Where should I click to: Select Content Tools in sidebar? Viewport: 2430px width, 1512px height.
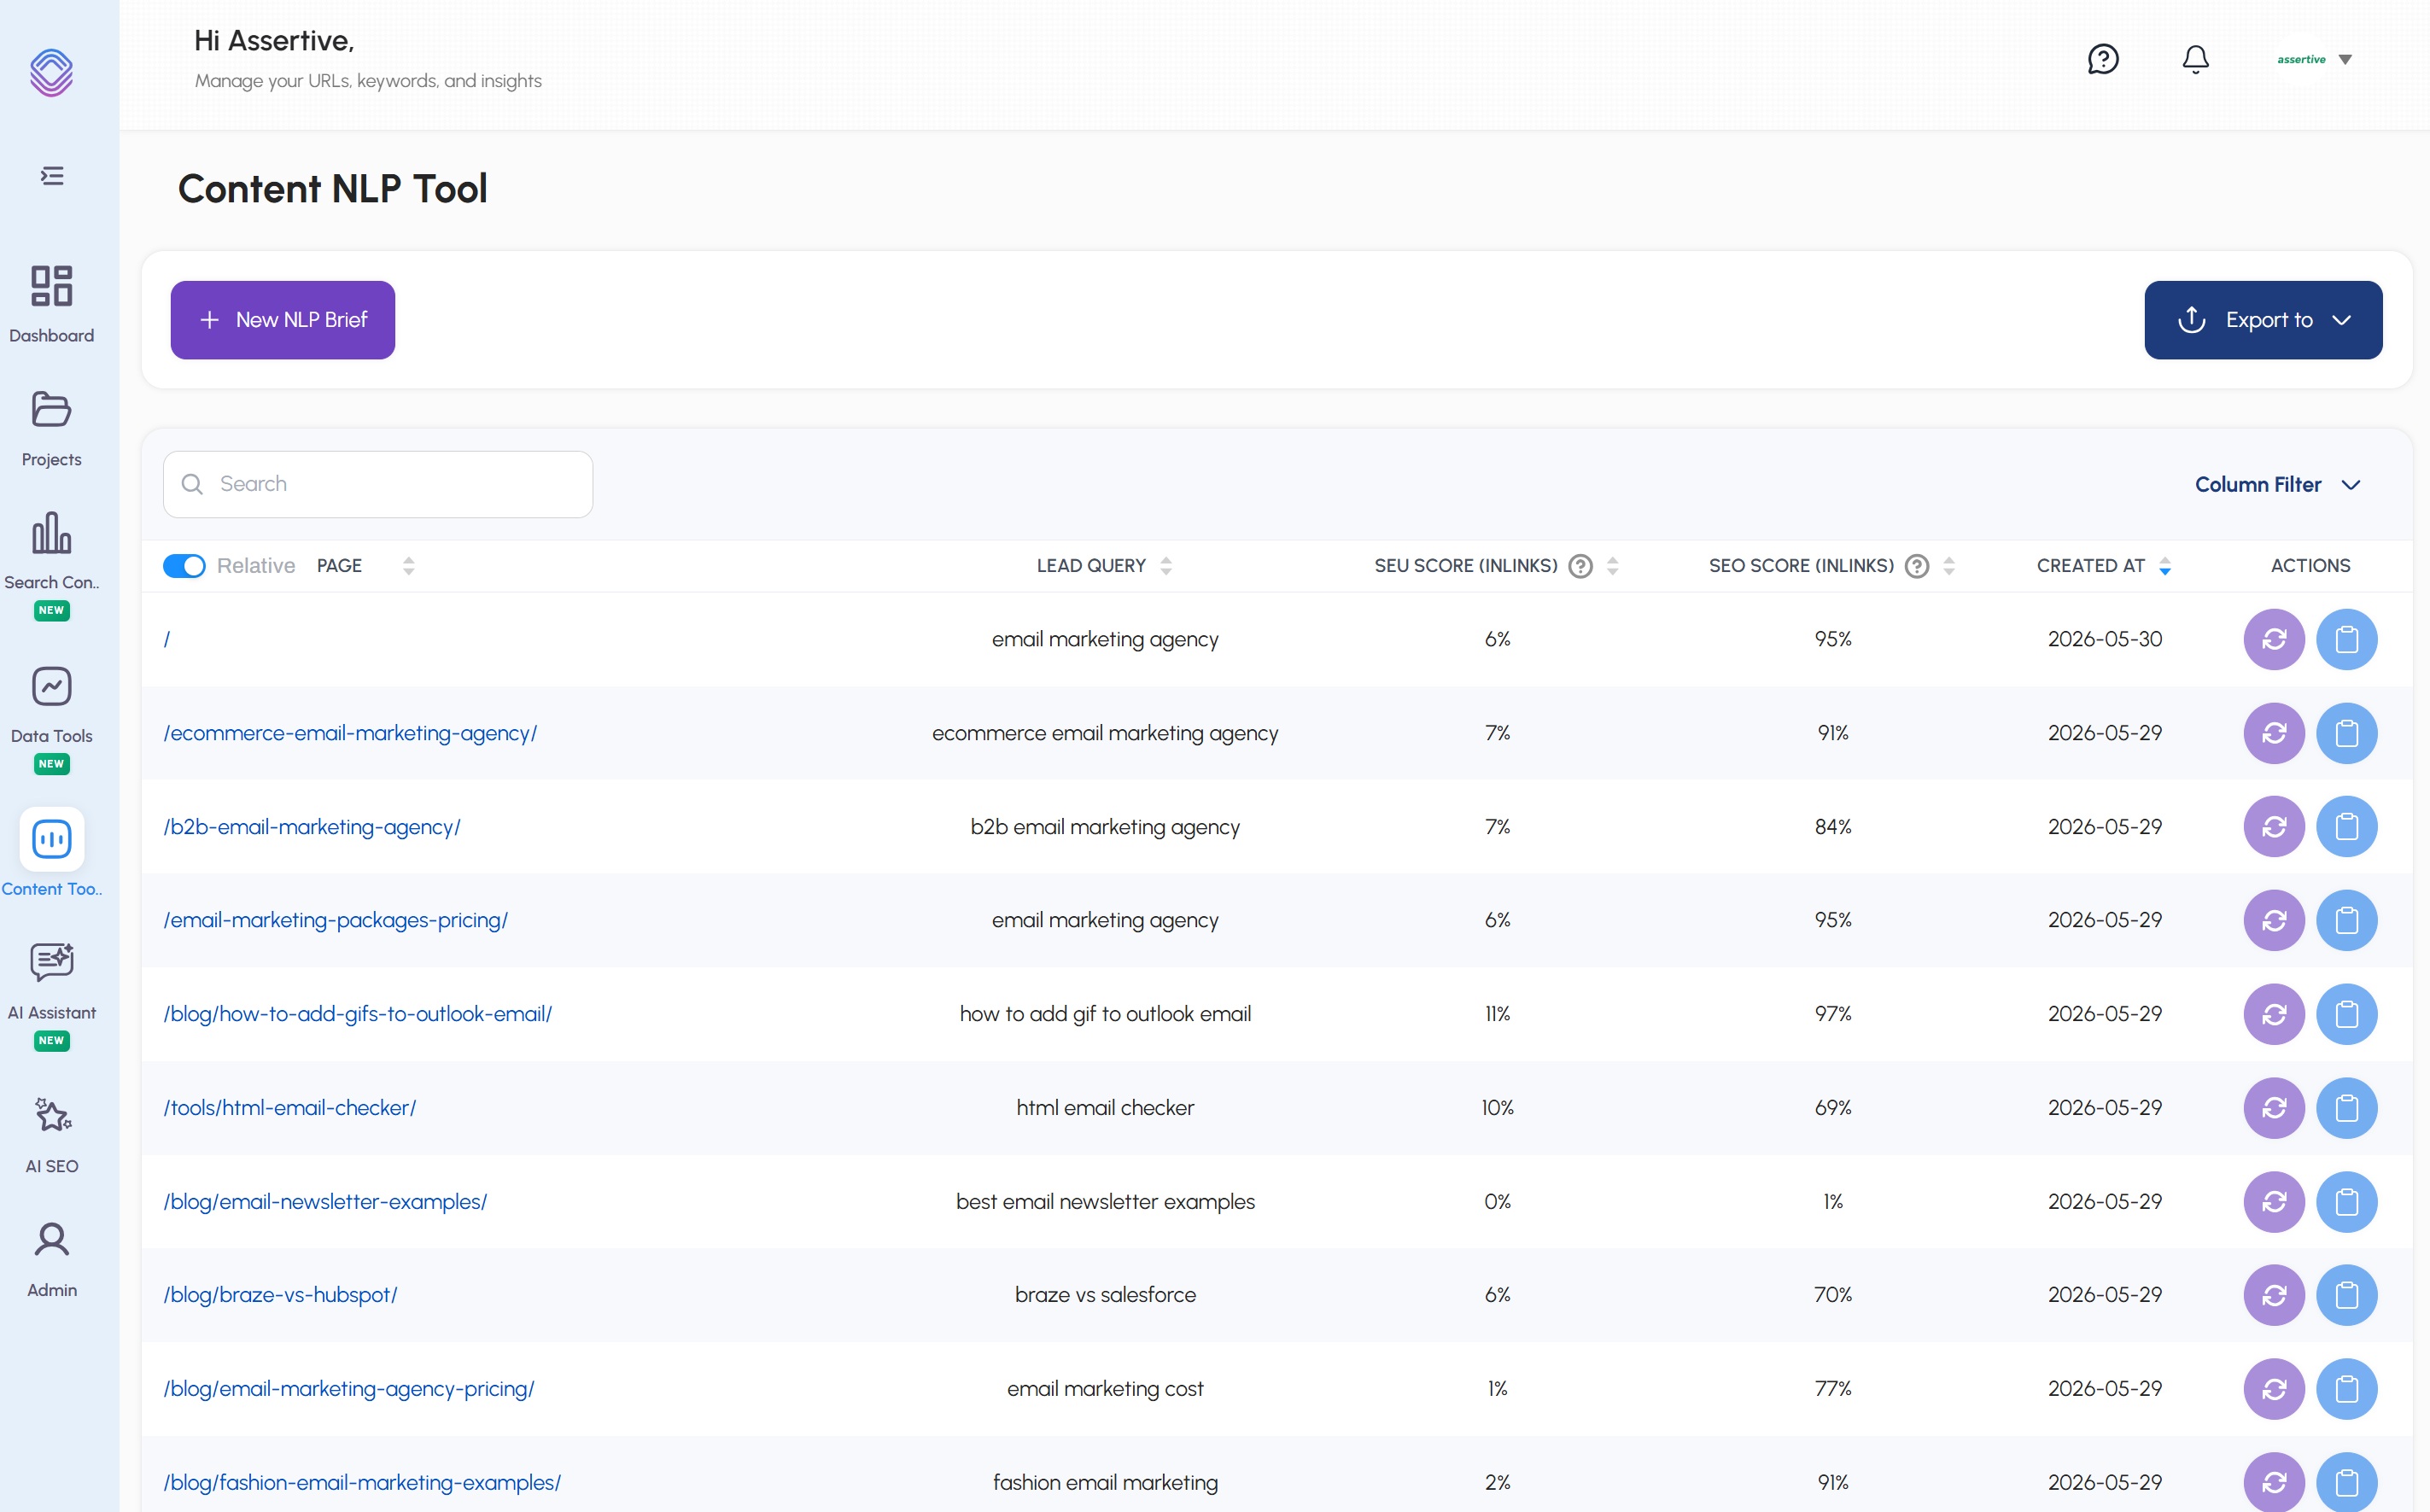pyautogui.click(x=52, y=853)
